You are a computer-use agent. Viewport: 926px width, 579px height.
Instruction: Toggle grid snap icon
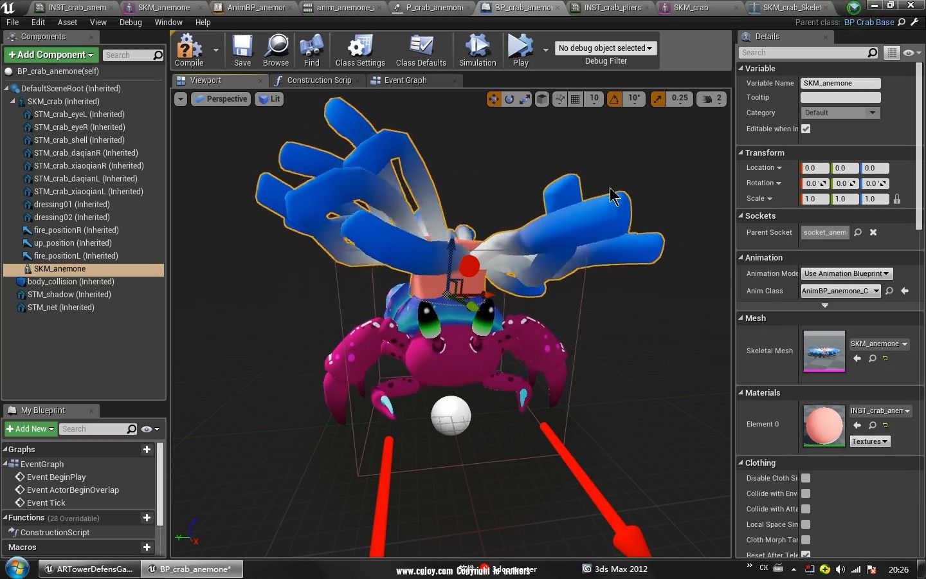pos(576,99)
